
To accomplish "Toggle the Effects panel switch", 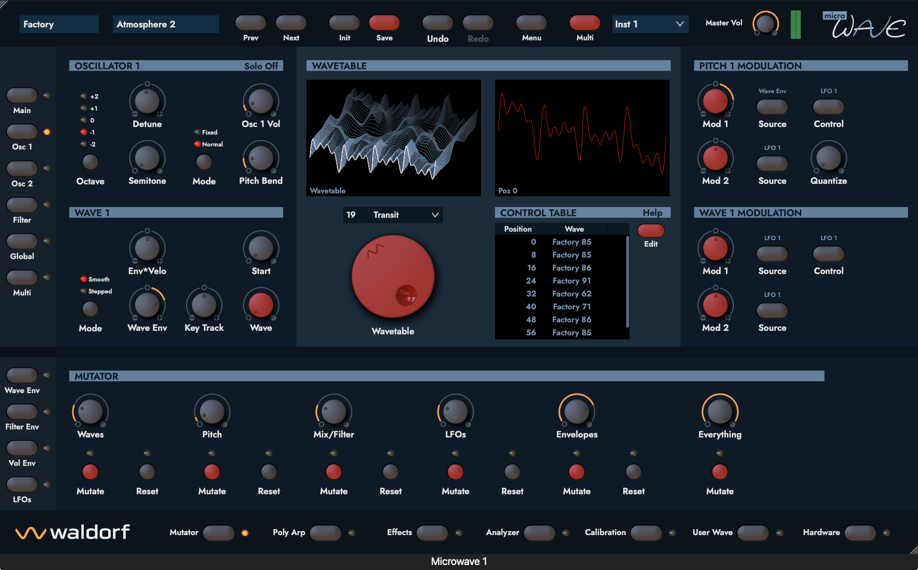I will [432, 533].
